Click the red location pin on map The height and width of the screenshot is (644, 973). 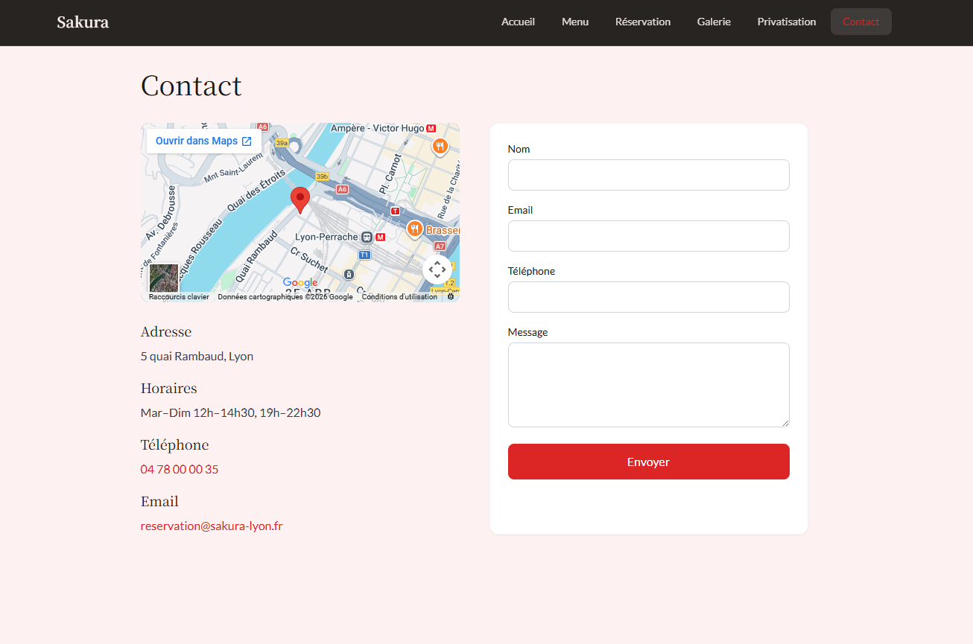299,200
